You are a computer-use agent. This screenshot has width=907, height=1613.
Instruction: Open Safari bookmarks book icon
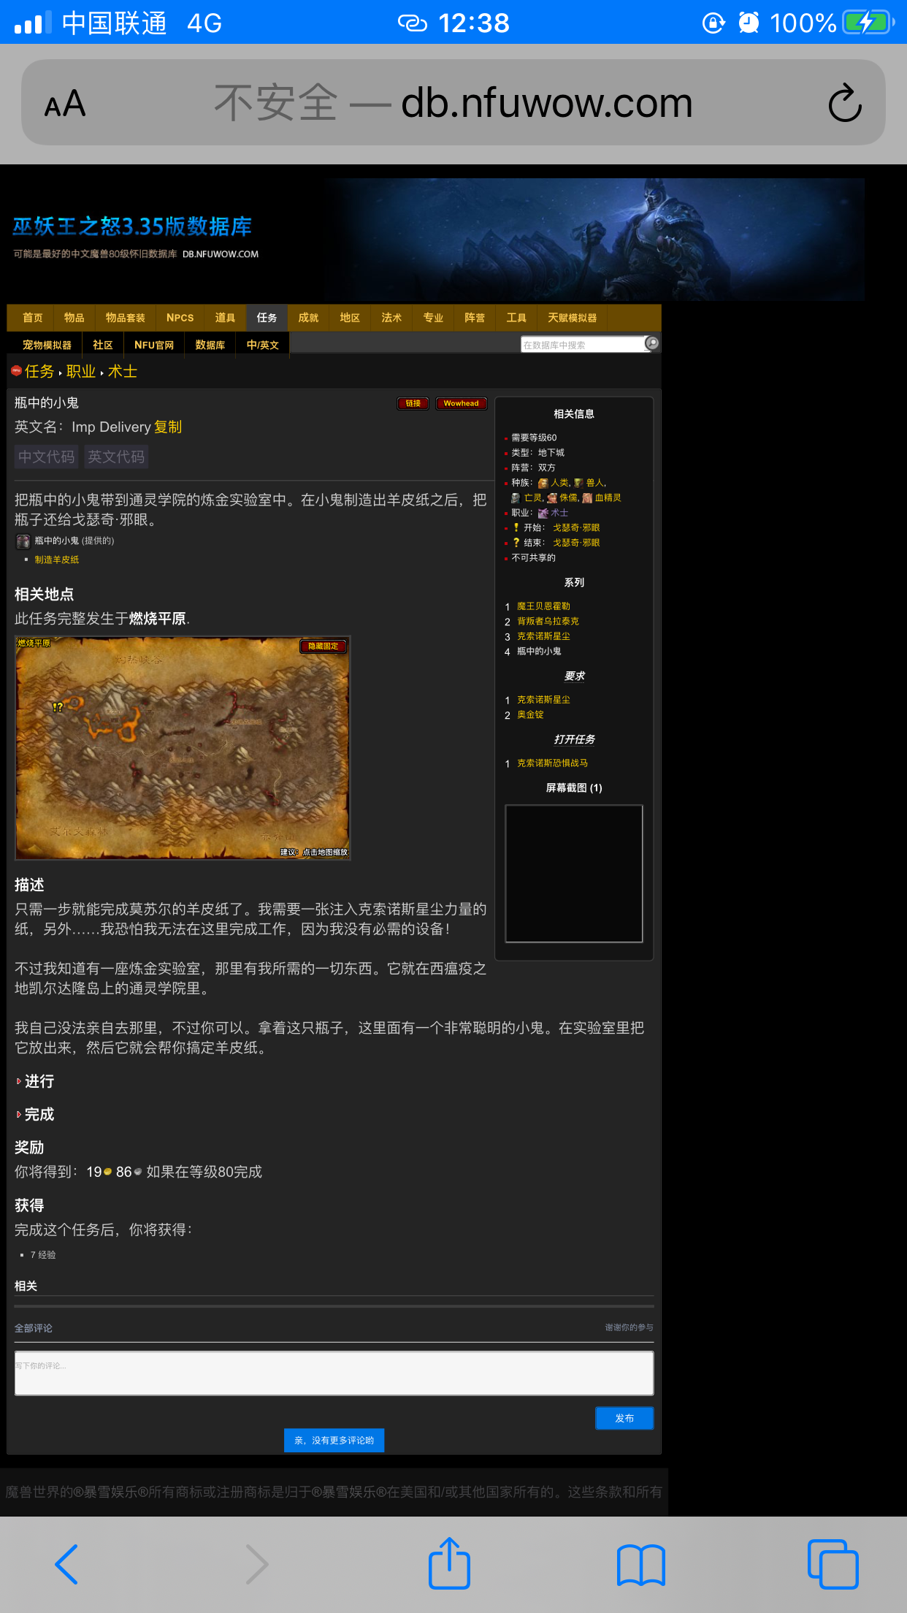tap(640, 1565)
